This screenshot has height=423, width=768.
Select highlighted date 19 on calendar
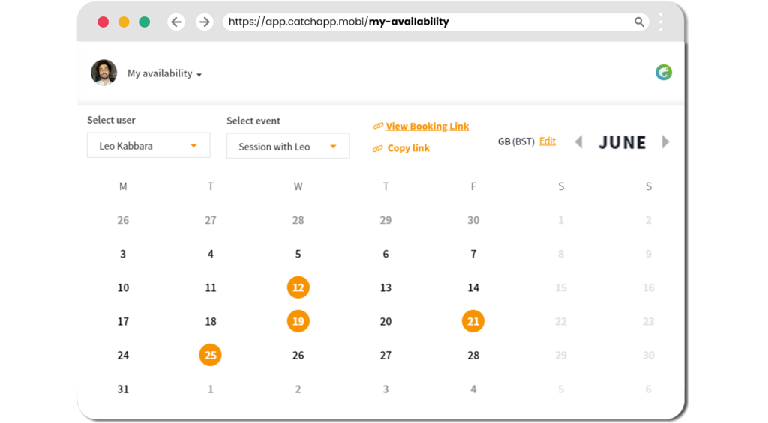(298, 321)
